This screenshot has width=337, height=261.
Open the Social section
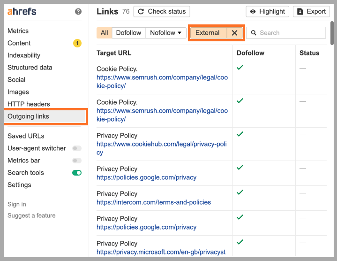pyautogui.click(x=16, y=80)
